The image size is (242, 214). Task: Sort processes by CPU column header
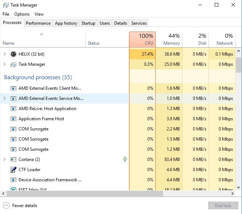(x=142, y=39)
